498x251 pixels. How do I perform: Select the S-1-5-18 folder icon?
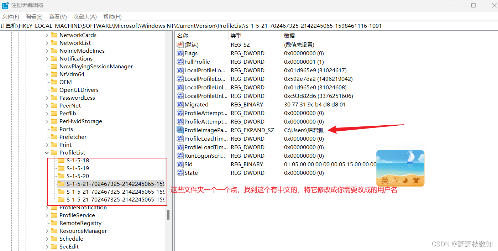(61, 160)
